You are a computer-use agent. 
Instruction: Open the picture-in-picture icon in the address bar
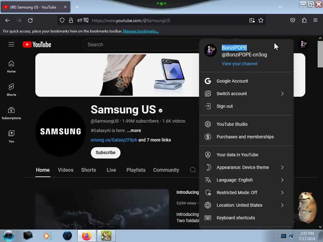tap(252, 20)
